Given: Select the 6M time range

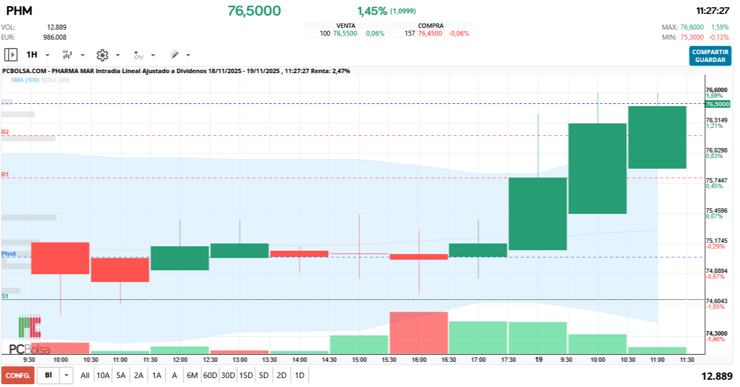Looking at the screenshot, I should [x=192, y=375].
